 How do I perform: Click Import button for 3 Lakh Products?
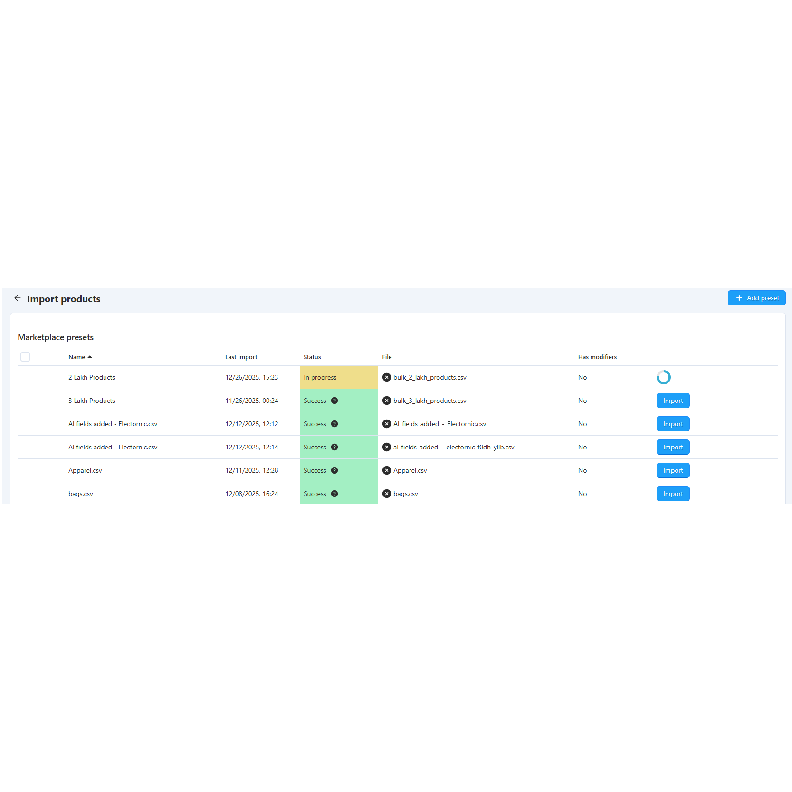673,401
